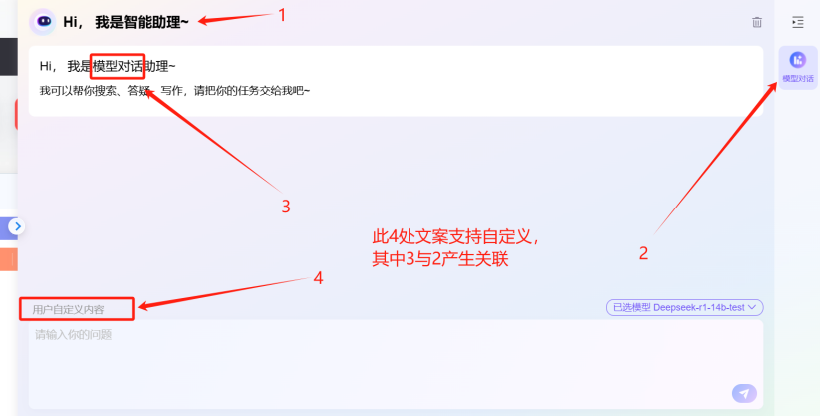The image size is (820, 416).
Task: Click the red number 2 annotation
Action: point(644,253)
